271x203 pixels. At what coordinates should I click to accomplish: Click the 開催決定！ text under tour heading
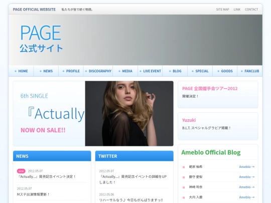(190, 96)
